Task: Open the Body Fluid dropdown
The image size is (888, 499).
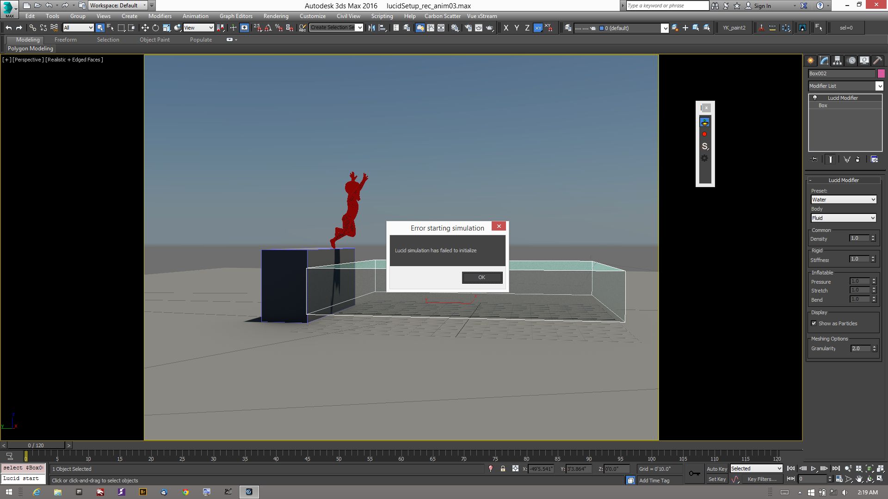Action: pos(844,218)
